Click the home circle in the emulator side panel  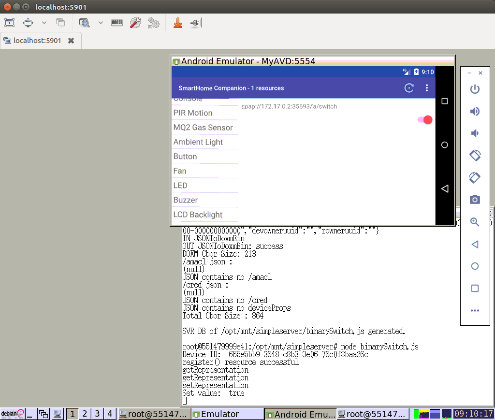point(475,266)
